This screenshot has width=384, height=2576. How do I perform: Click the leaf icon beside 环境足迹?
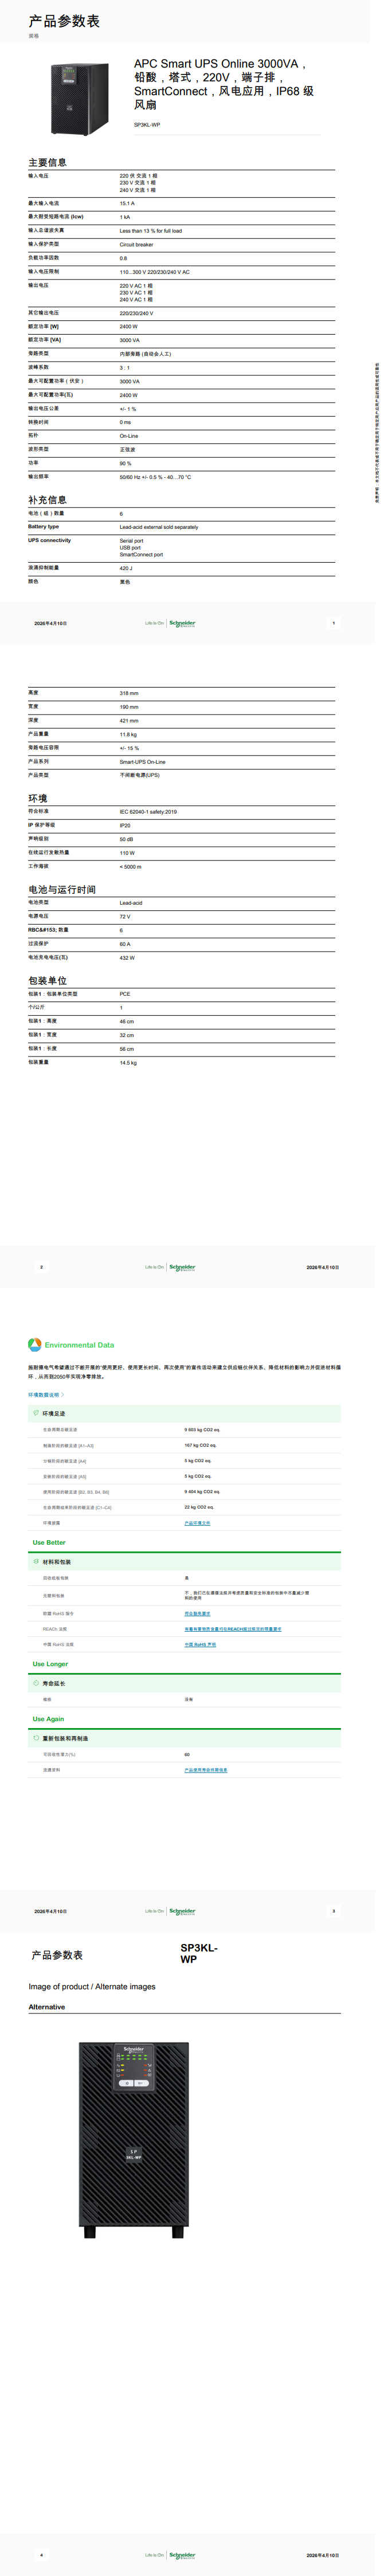(36, 1413)
